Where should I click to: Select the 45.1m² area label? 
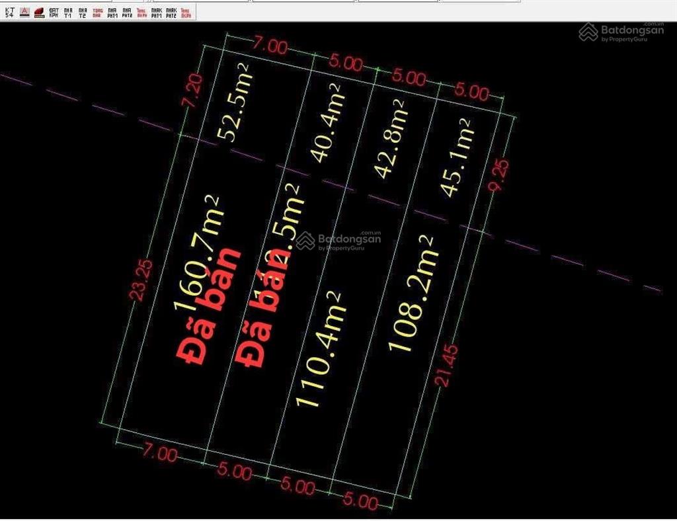pyautogui.click(x=458, y=157)
